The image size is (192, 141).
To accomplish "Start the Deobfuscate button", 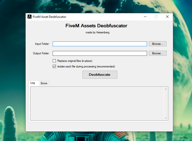I will tap(100, 75).
